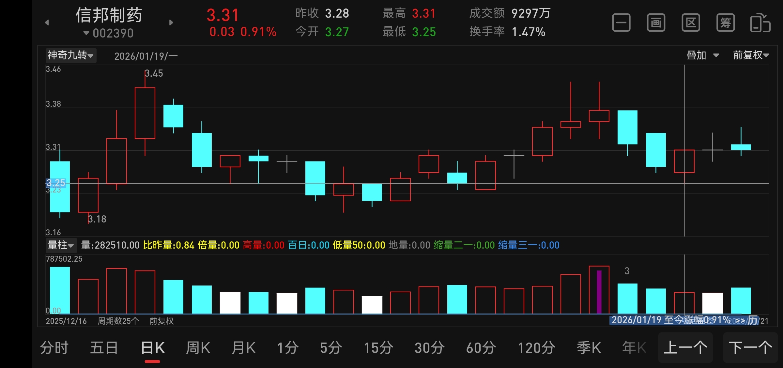
Task: Select the 月K period tab
Action: coord(243,348)
